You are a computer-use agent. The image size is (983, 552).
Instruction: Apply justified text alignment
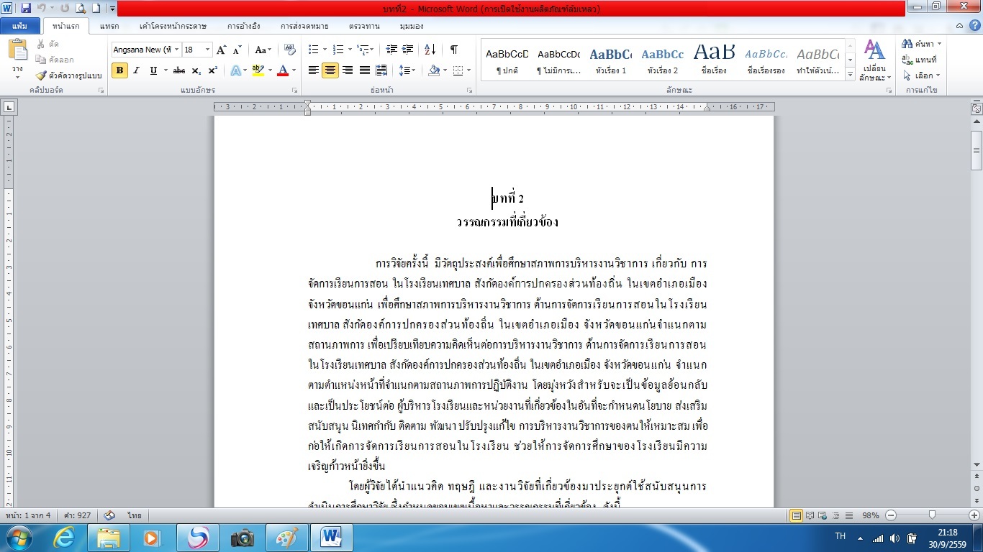[365, 70]
